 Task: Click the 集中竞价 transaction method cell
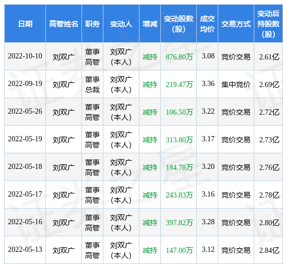point(236,84)
